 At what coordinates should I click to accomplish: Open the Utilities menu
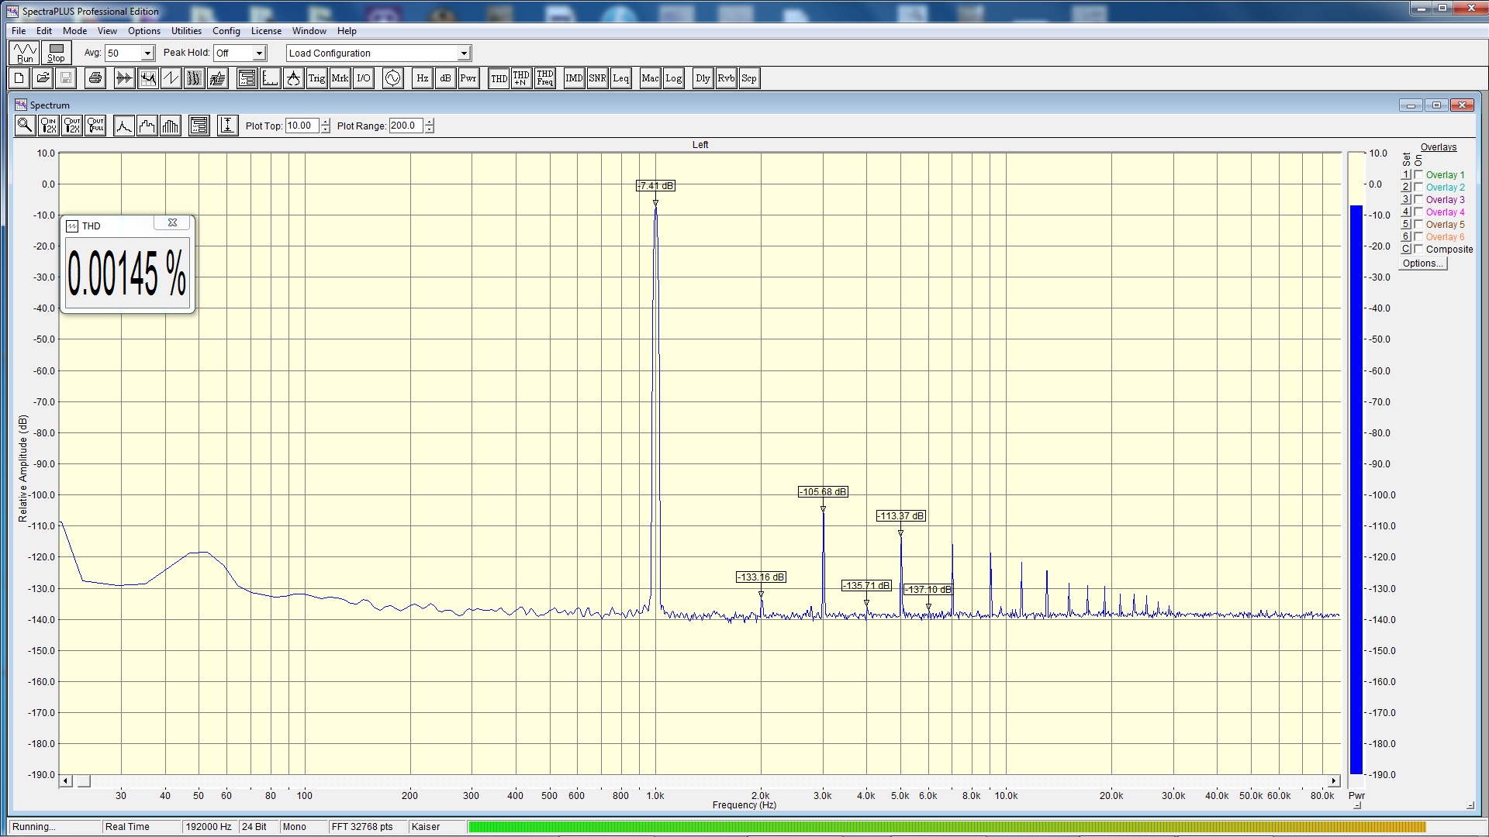pyautogui.click(x=186, y=31)
